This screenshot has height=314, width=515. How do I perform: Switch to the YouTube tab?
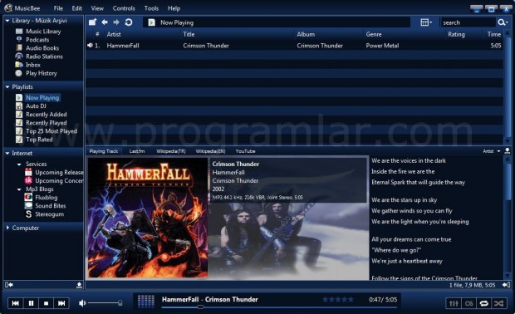[x=245, y=151]
